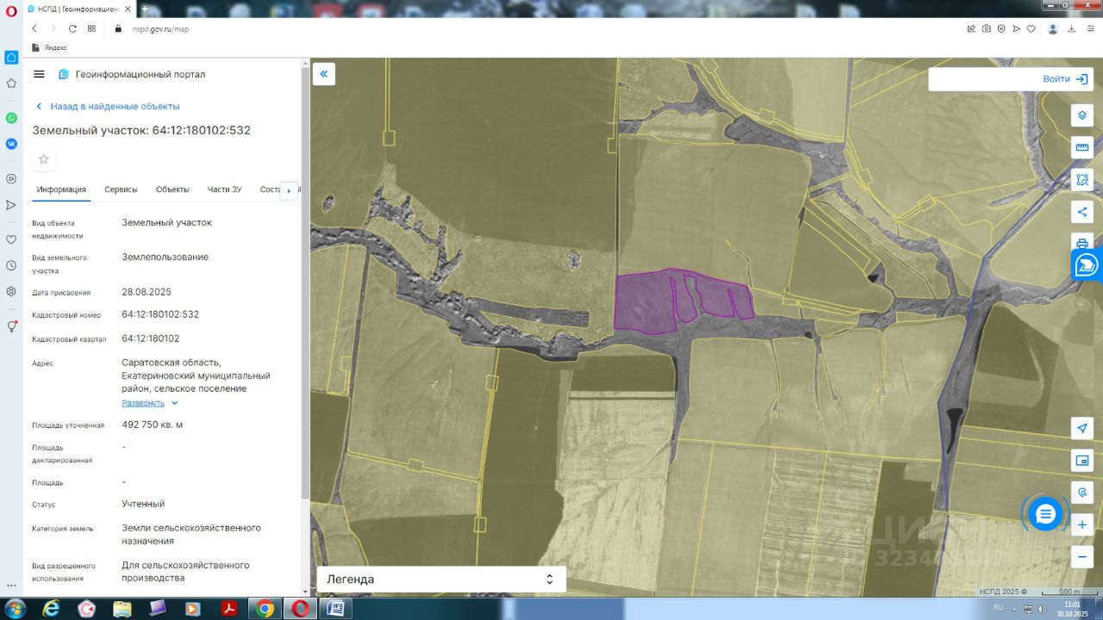Click the Геоинформационный портал logo
The height and width of the screenshot is (620, 1103).
[x=132, y=74]
